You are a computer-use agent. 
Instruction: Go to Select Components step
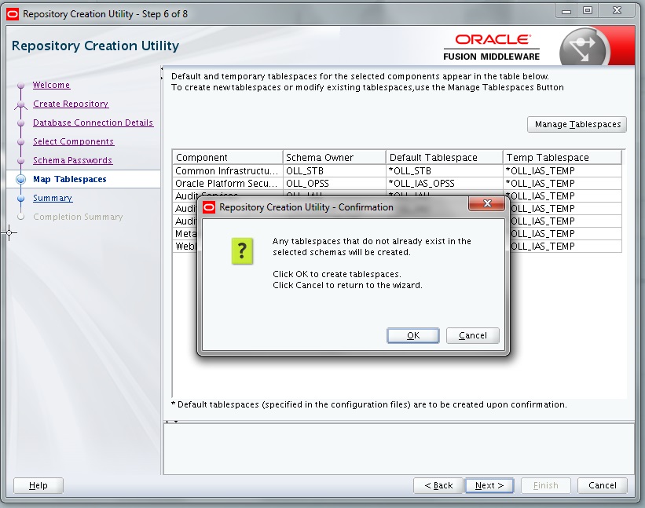[x=73, y=142]
